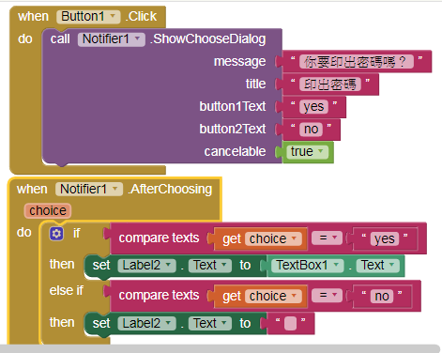Open Label2 dropdown in the first set block
The width and height of the screenshot is (442, 353).
146,266
